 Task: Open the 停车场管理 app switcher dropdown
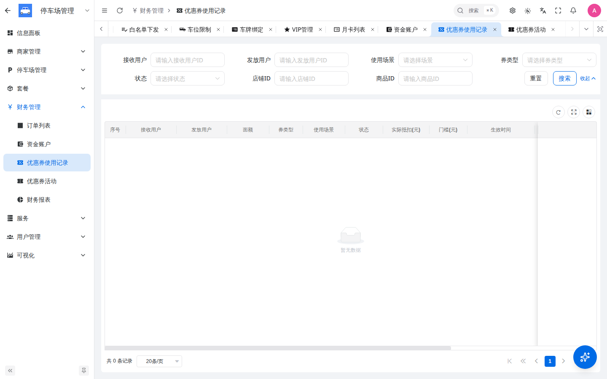(x=87, y=11)
